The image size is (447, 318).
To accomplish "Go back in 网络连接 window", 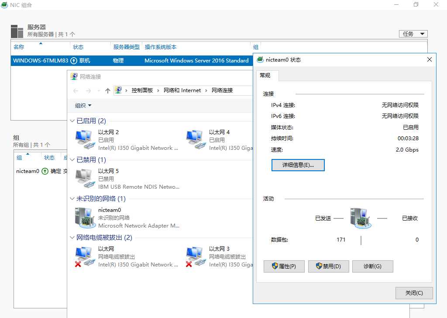I will click(x=76, y=91).
